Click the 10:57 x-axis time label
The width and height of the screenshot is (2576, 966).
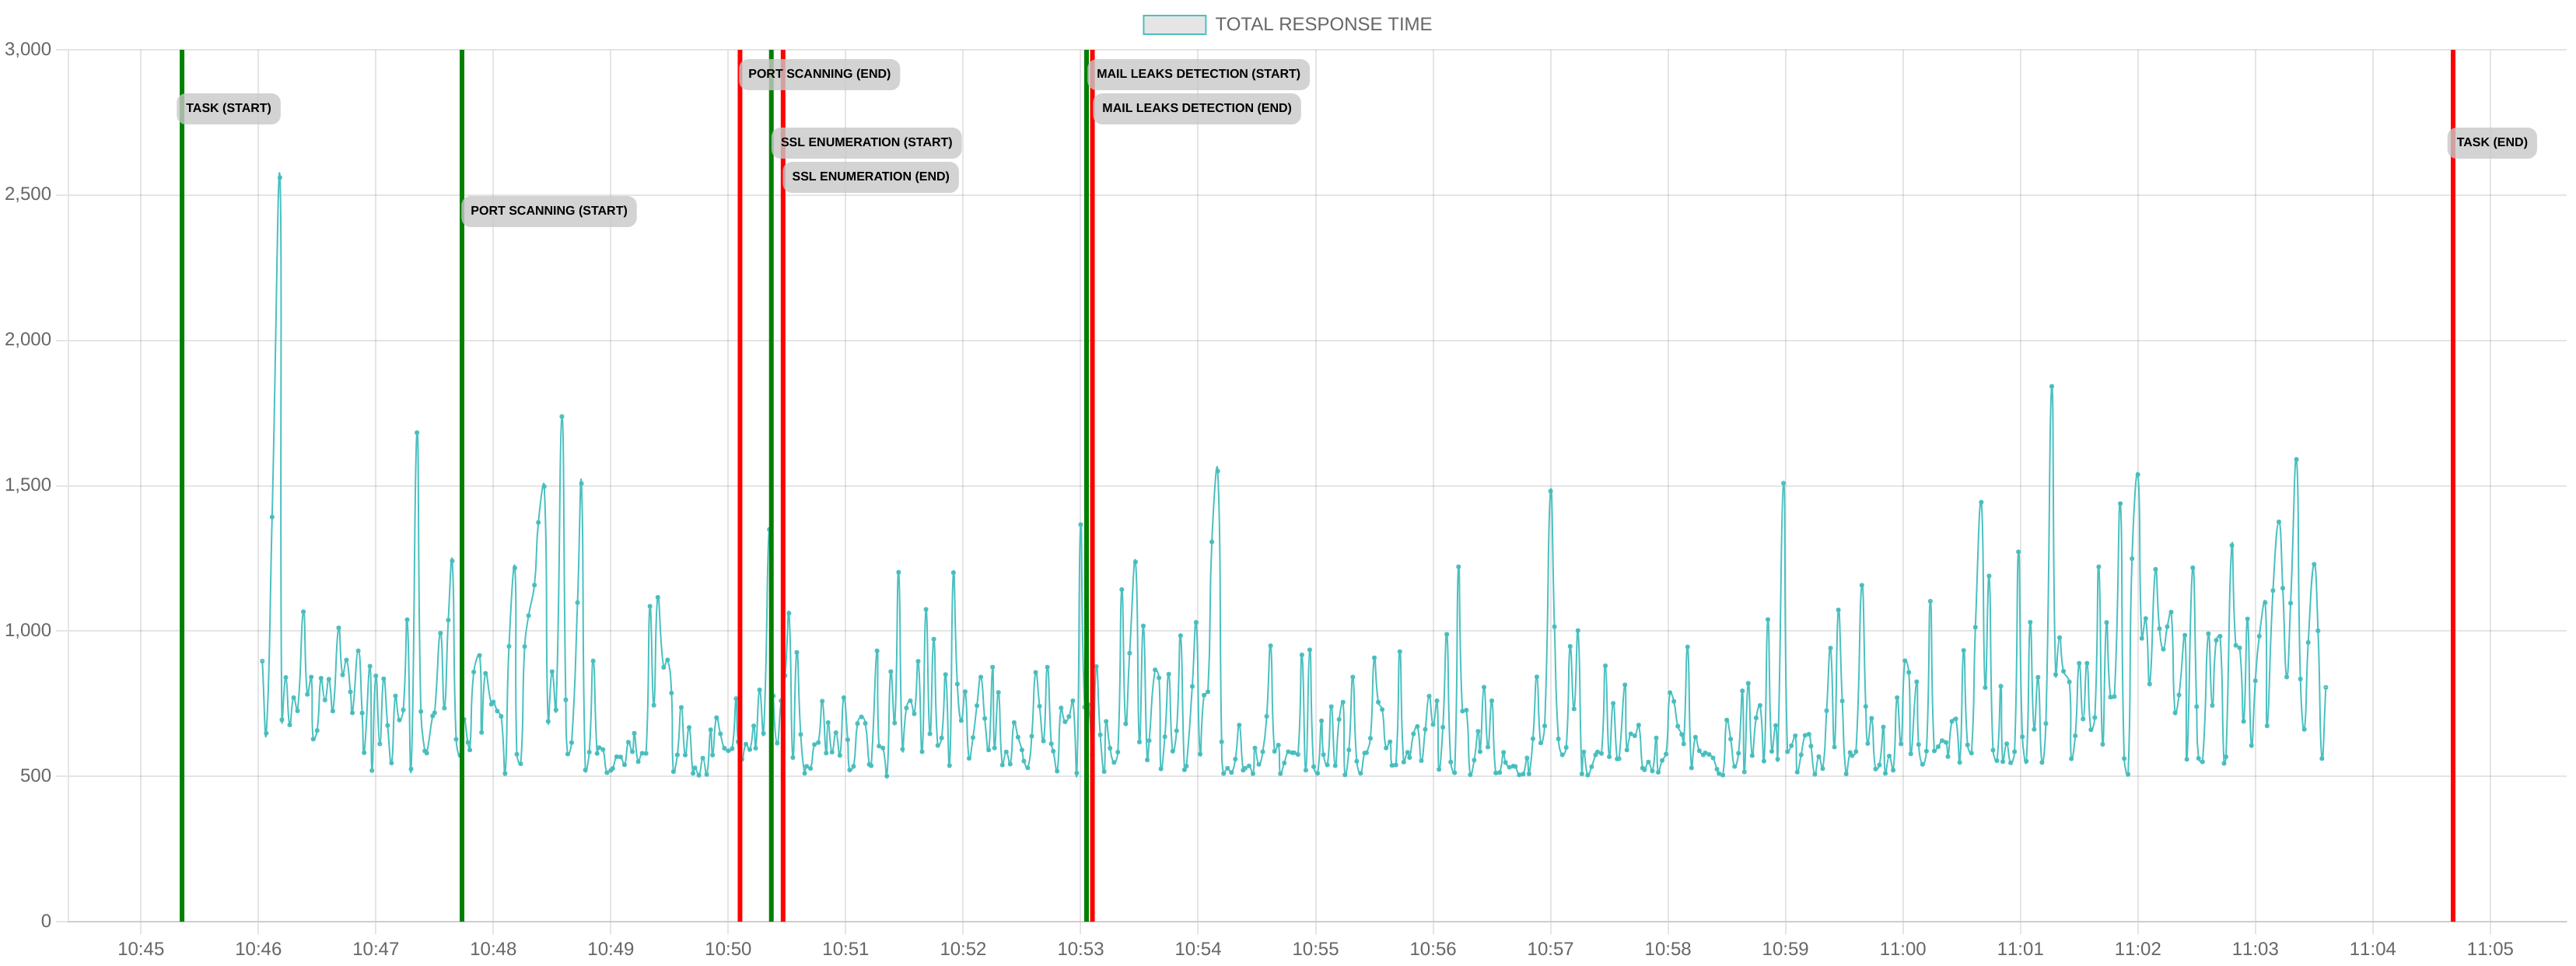tap(1551, 949)
